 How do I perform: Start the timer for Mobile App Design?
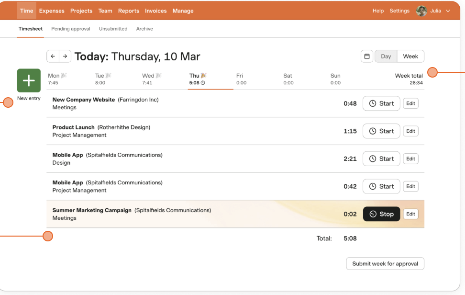(381, 159)
